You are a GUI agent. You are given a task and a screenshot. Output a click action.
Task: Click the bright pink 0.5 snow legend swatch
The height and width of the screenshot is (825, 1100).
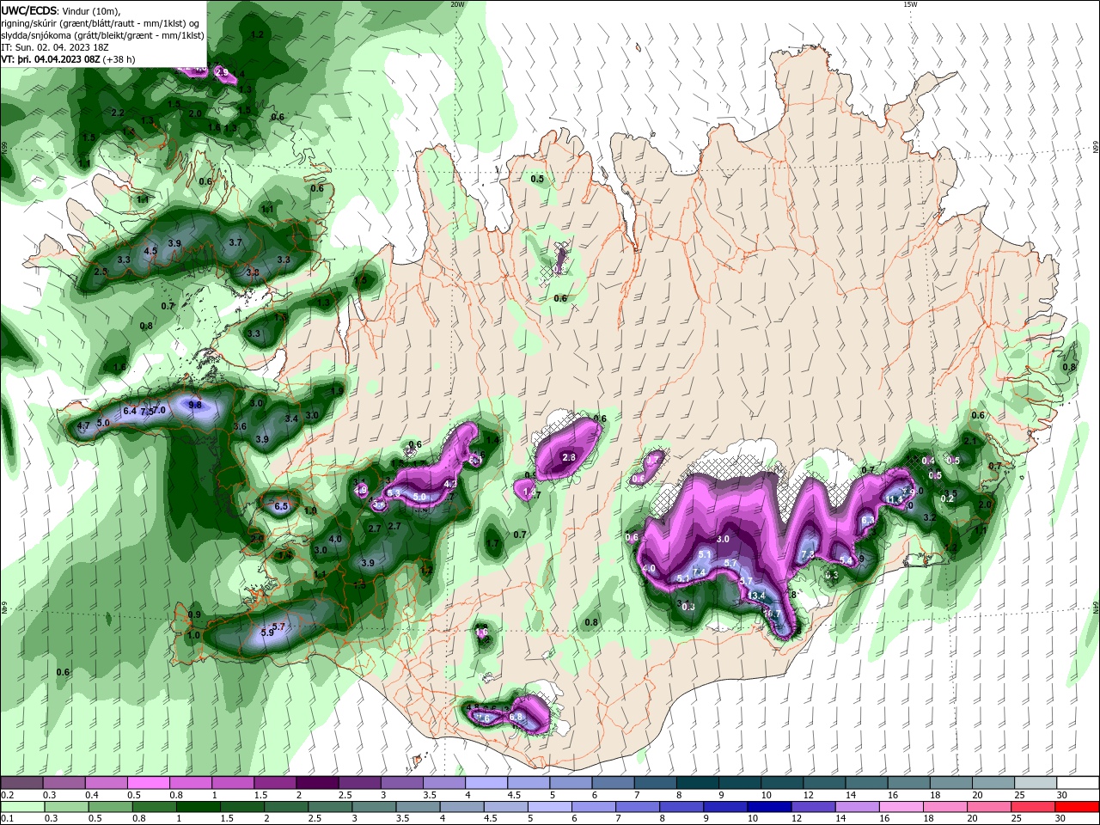[x=148, y=783]
